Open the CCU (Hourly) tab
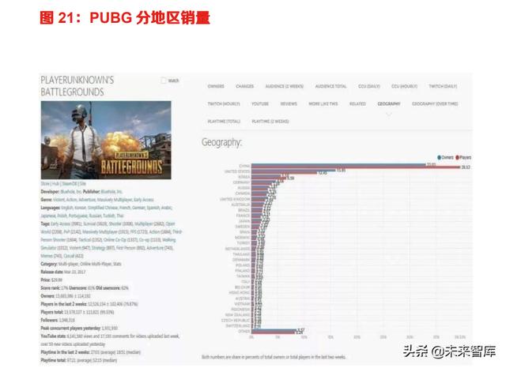This screenshot has width=506, height=368. click(404, 86)
